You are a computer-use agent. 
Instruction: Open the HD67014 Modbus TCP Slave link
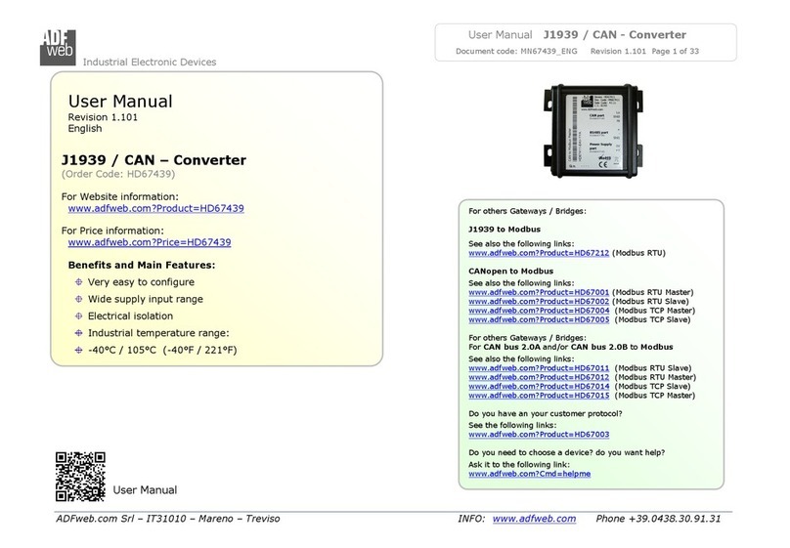click(539, 387)
